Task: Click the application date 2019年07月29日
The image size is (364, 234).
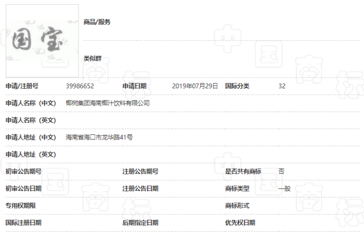Action: 195,86
